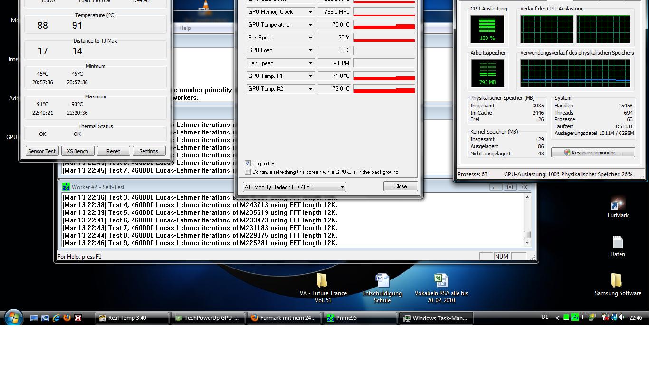Screen dimensions: 649x365
Task: Click XS Bench in Real Temp
Action: 77,151
